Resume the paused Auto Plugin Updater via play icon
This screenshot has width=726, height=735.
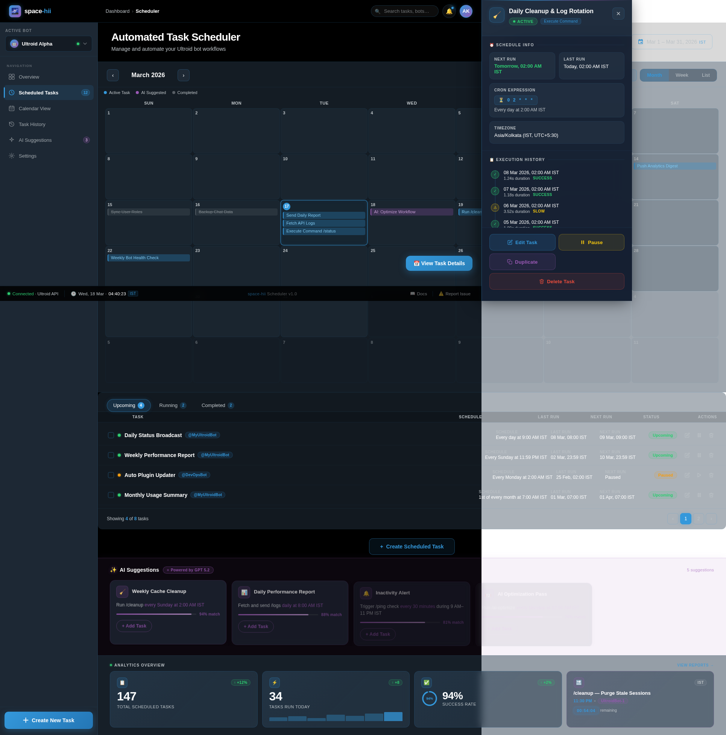pyautogui.click(x=699, y=475)
